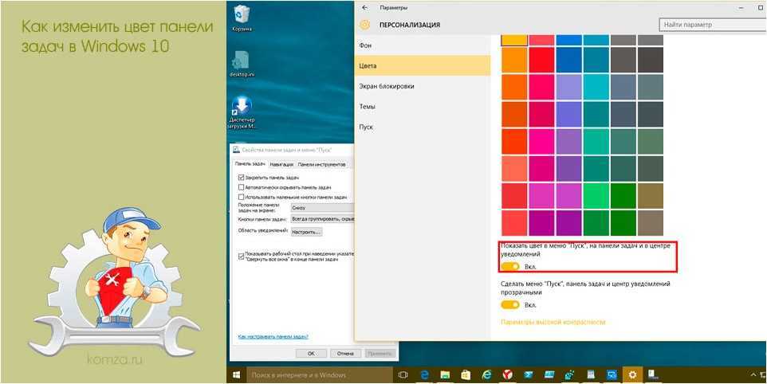
Task: Toggle Показать цвет в меню Пуск switch
Action: click(x=509, y=266)
